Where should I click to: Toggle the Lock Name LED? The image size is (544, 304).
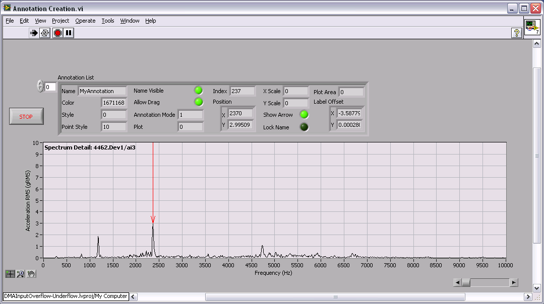pyautogui.click(x=304, y=127)
